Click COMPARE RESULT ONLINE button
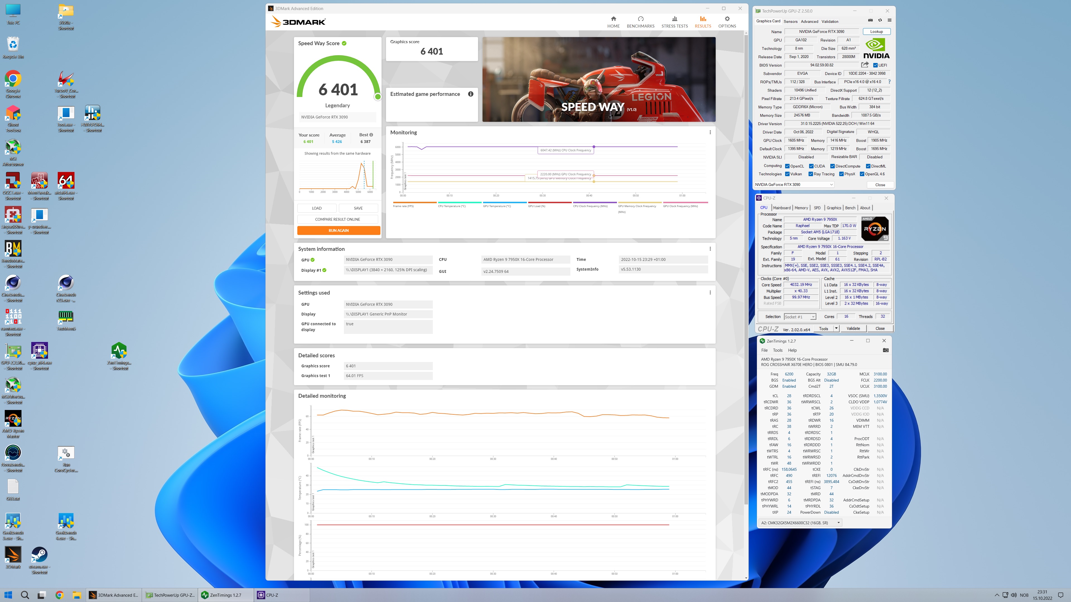Screen dimensions: 1071x602 (x=337, y=219)
